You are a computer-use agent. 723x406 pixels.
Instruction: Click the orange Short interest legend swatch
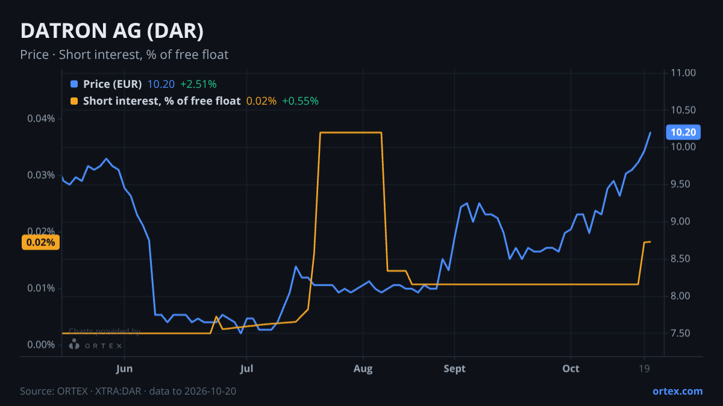tap(74, 101)
